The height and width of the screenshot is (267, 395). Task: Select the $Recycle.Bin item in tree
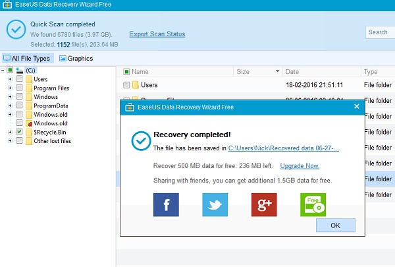50,132
